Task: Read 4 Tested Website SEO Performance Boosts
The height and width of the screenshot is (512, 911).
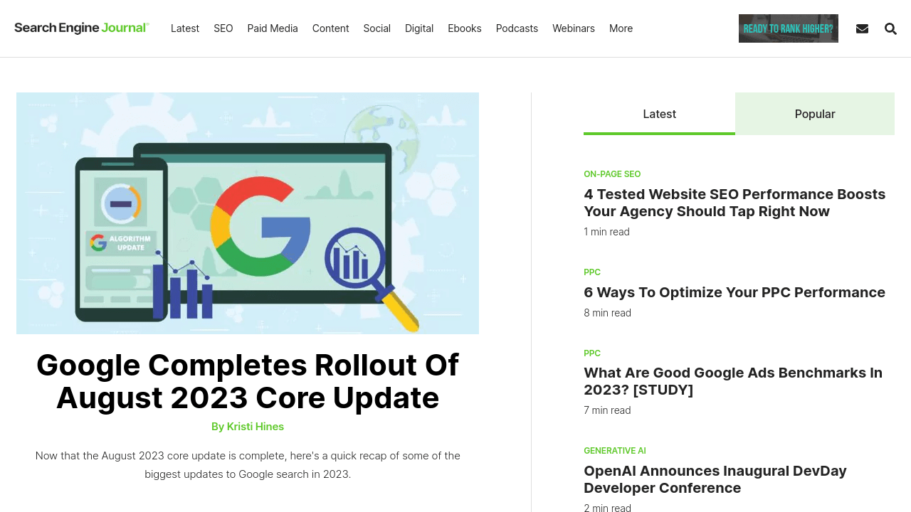Action: click(734, 203)
